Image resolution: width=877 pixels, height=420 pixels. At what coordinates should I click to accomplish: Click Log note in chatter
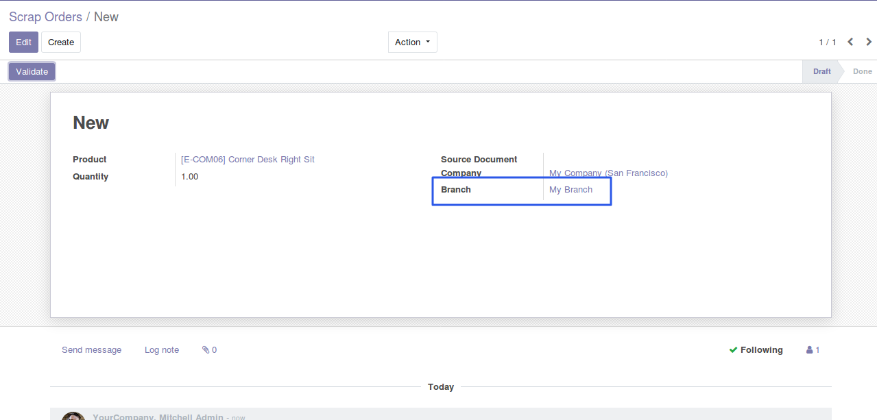point(162,349)
